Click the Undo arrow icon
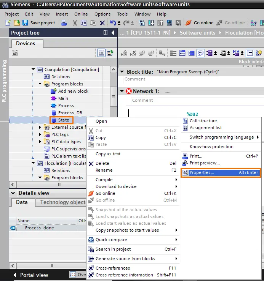The width and height of the screenshot is (264, 281). click(x=113, y=23)
